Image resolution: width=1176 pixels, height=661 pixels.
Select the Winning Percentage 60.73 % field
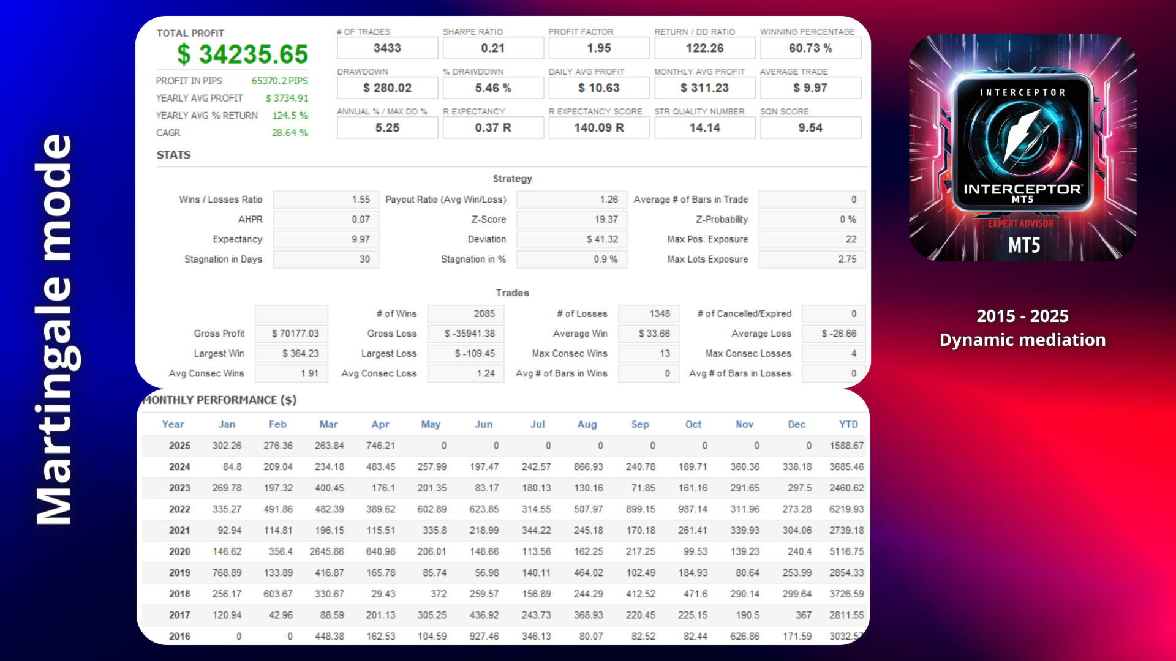tap(810, 48)
